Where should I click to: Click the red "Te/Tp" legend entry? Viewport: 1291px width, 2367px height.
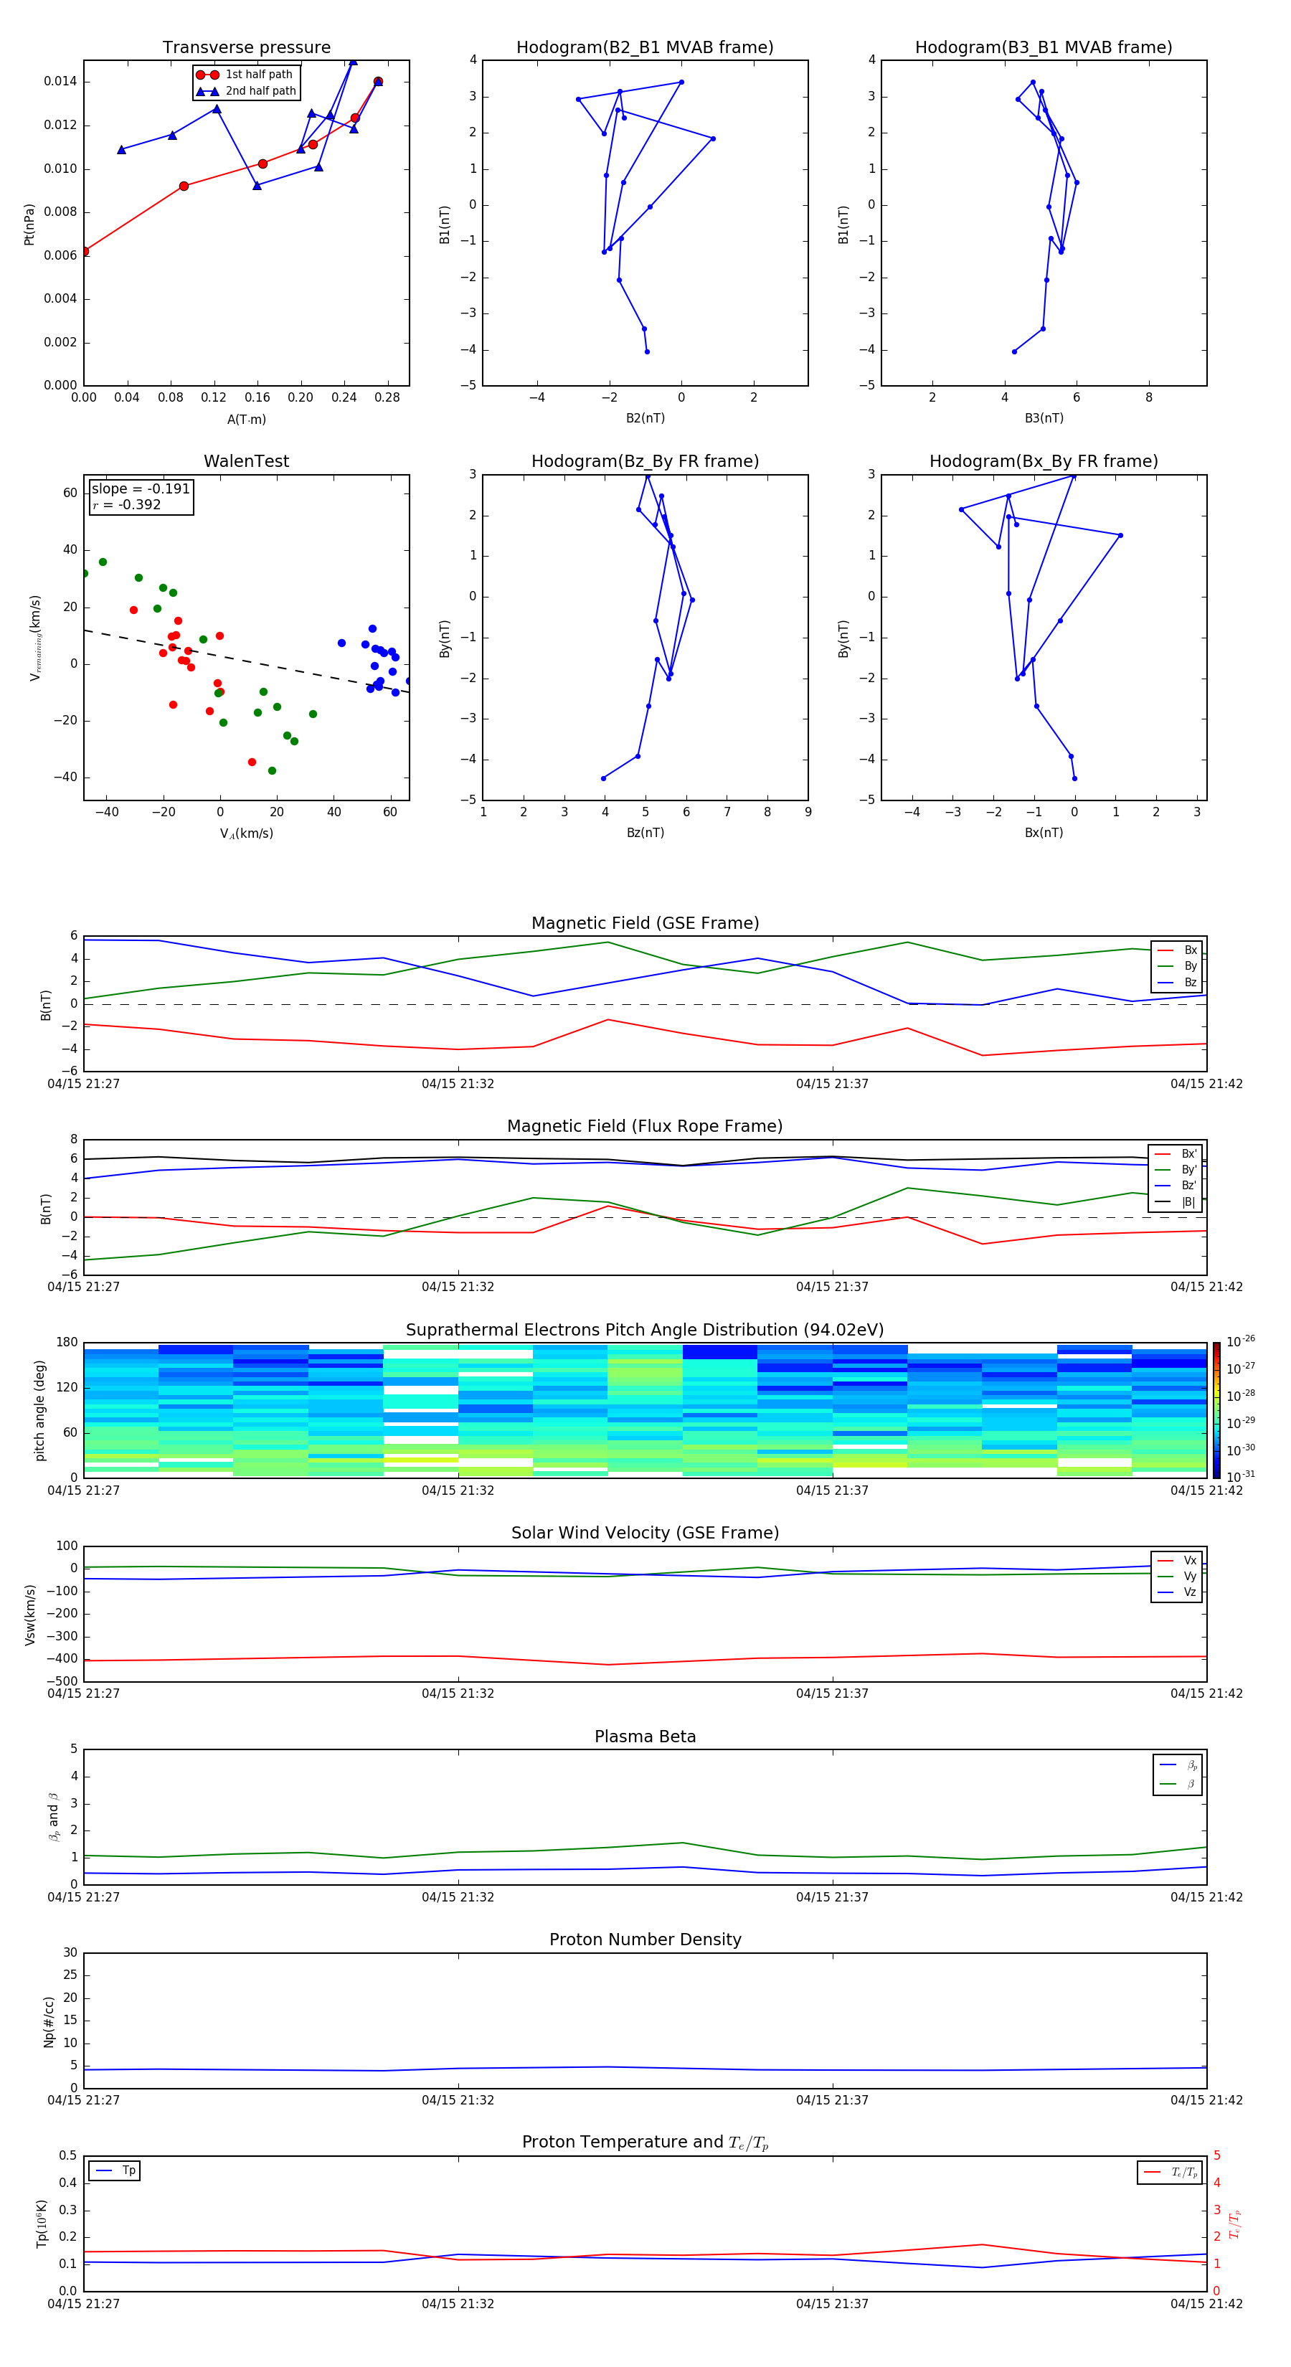(1171, 2172)
